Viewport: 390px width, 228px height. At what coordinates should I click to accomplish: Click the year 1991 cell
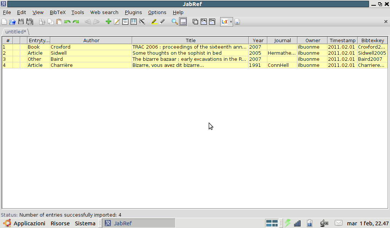pyautogui.click(x=258, y=65)
